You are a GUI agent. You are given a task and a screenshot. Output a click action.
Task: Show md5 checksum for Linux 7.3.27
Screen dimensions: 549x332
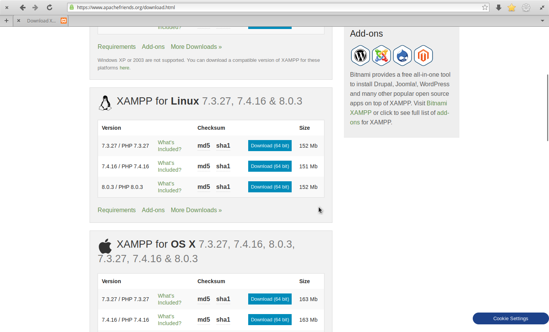point(204,146)
